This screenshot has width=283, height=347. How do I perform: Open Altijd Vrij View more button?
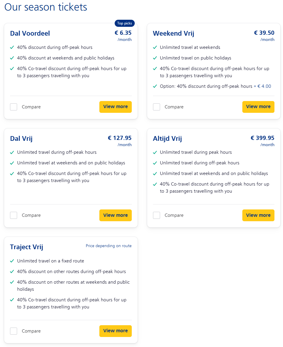click(258, 215)
